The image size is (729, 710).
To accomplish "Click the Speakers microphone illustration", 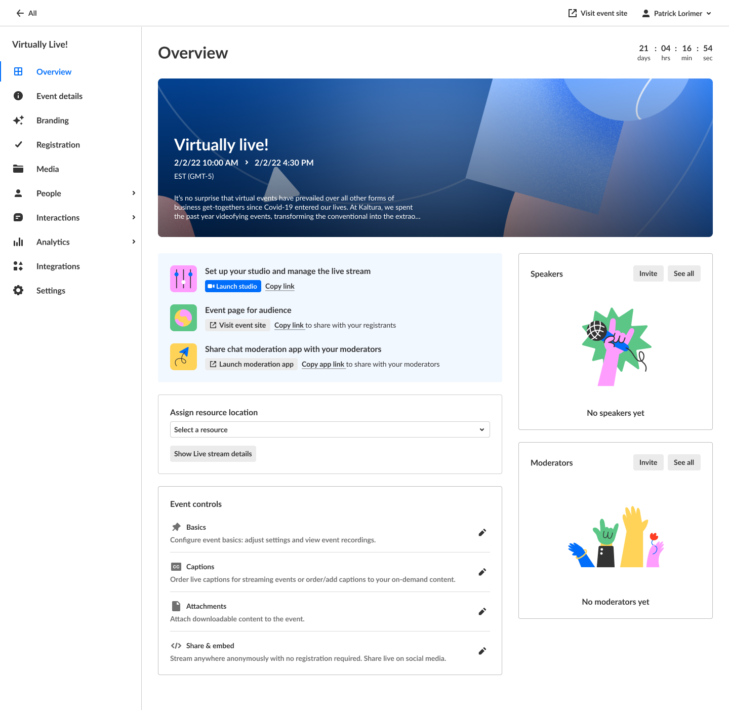I will click(616, 346).
